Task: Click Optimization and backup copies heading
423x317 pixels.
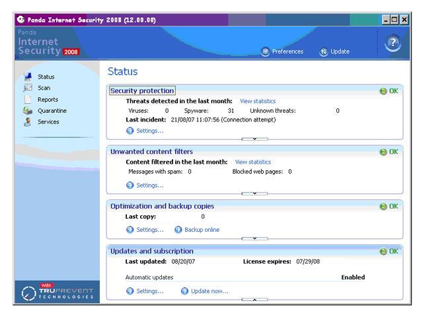Action: 162,206
